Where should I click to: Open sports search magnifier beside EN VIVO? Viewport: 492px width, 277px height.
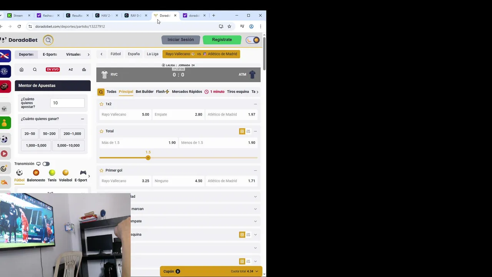(x=35, y=70)
